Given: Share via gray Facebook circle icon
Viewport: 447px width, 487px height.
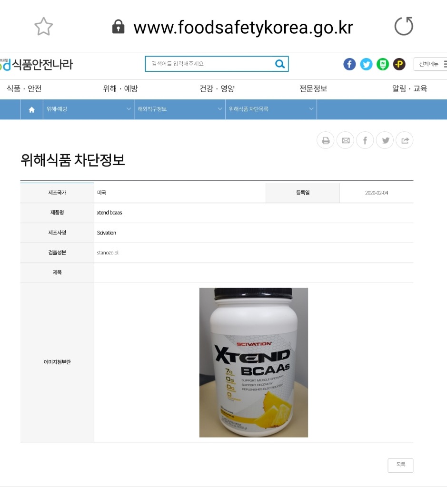Looking at the screenshot, I should (x=365, y=140).
